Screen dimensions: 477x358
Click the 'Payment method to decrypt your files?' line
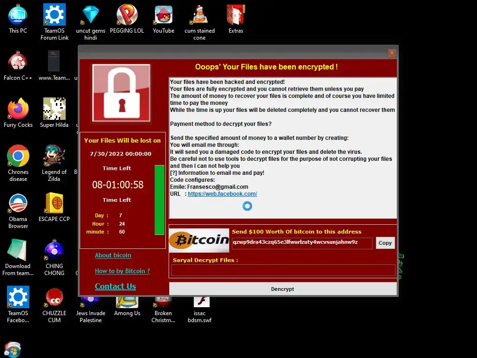(220, 124)
